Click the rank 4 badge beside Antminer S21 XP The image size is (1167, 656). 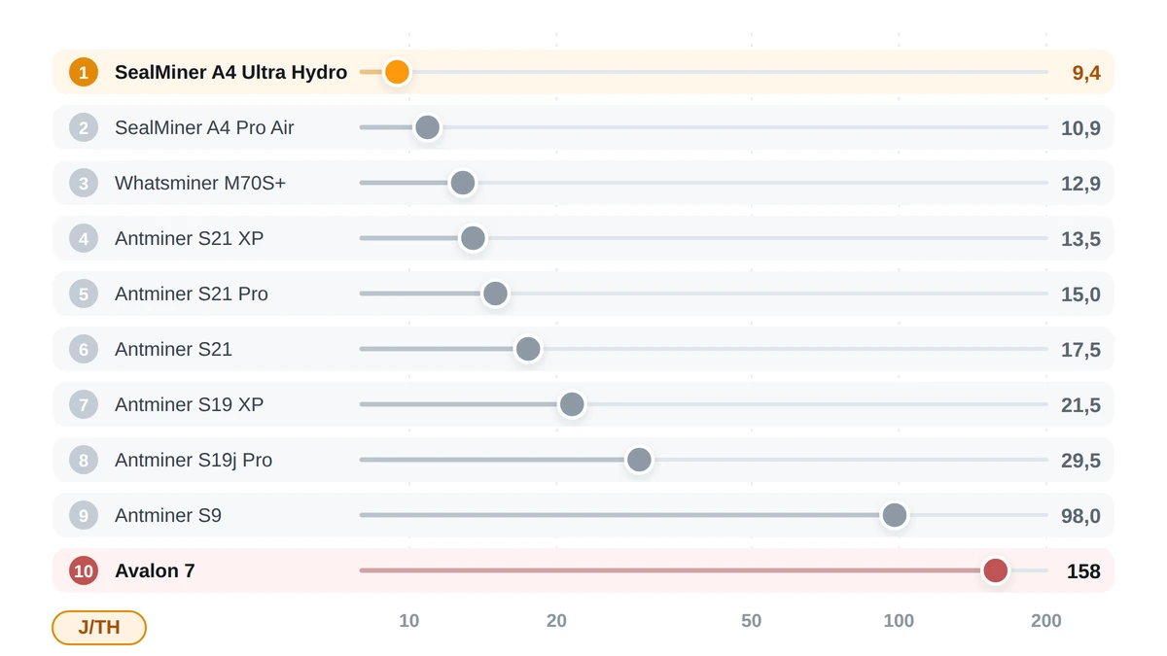(x=84, y=238)
